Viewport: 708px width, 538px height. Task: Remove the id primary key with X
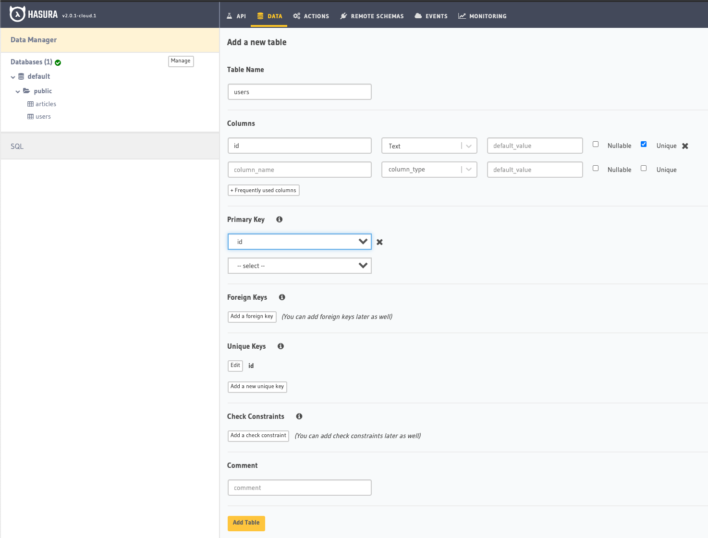click(380, 242)
